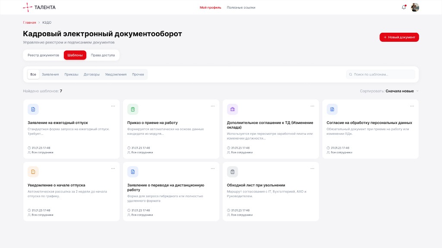Expand the Сортировать dropdown chevron
Image resolution: width=442 pixels, height=248 pixels.
417,91
